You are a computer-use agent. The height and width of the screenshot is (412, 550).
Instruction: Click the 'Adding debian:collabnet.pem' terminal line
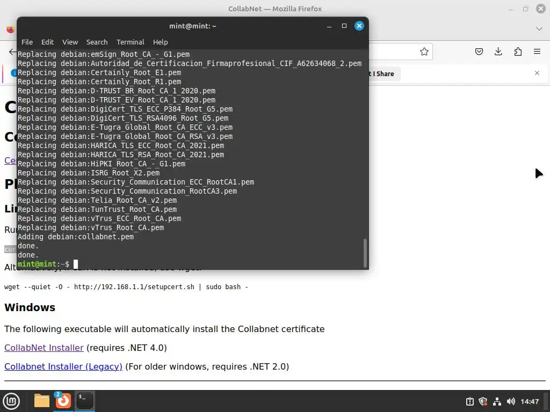click(76, 237)
